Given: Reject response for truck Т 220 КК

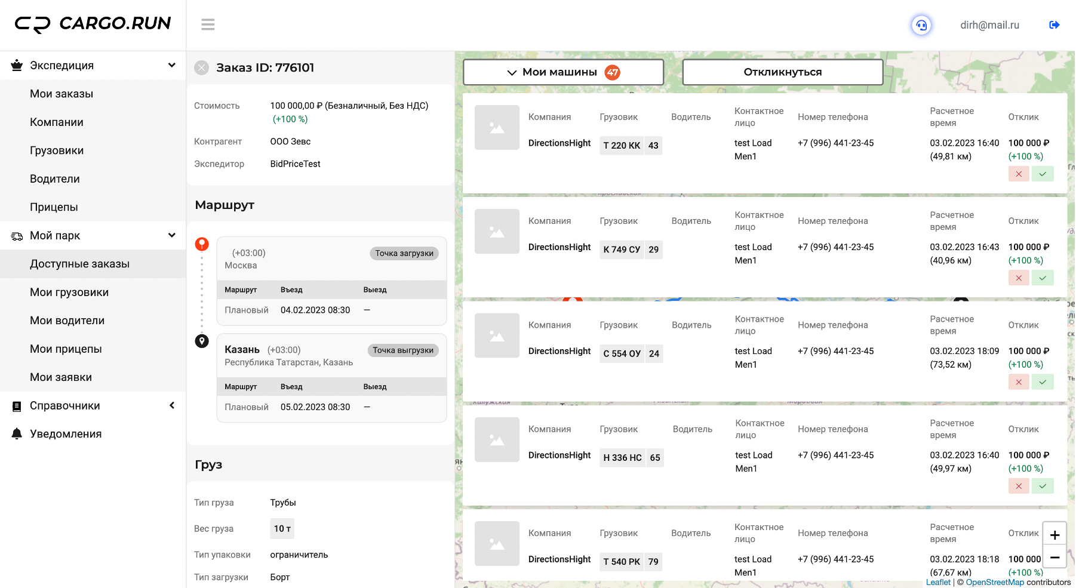Looking at the screenshot, I should tap(1018, 174).
